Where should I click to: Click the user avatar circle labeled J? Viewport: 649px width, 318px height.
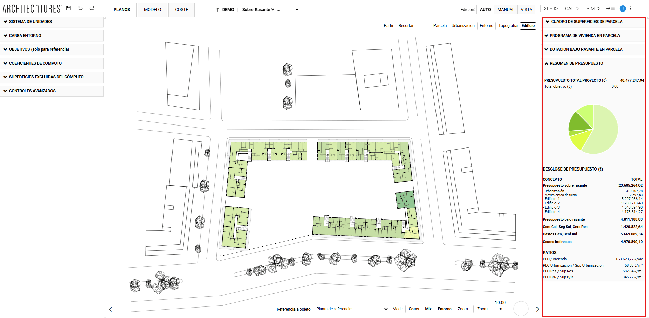pyautogui.click(x=622, y=8)
